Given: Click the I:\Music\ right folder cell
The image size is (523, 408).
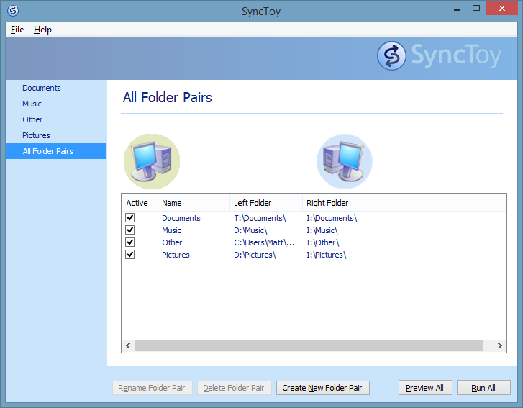Looking at the screenshot, I should pyautogui.click(x=322, y=230).
